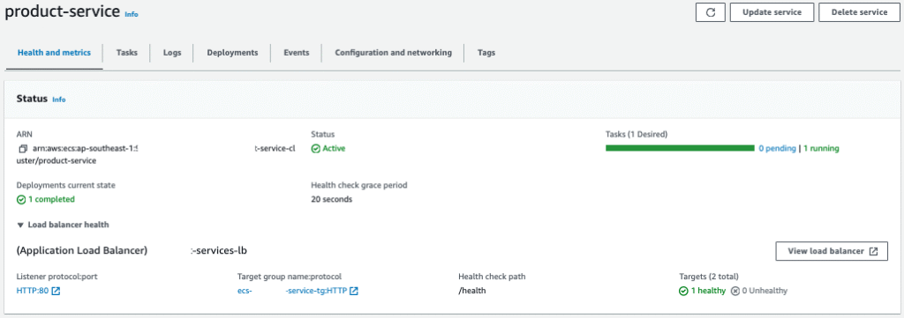Switch to the Tasks tab
Viewport: 904px width, 318px height.
tap(127, 52)
